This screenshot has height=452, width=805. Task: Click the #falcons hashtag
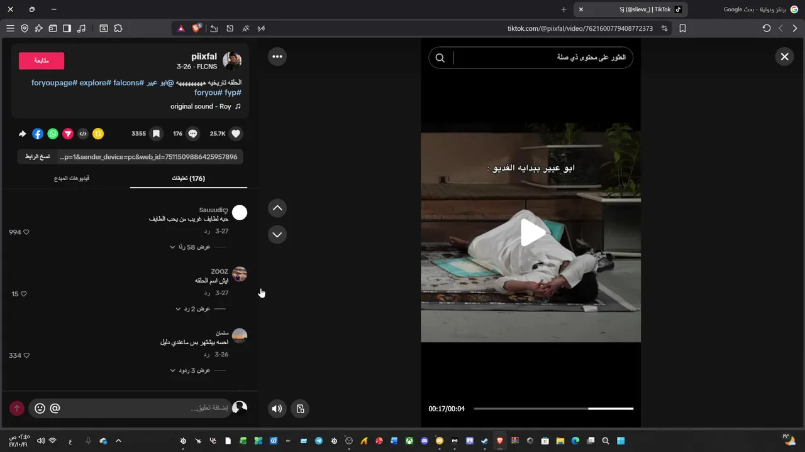(129, 83)
